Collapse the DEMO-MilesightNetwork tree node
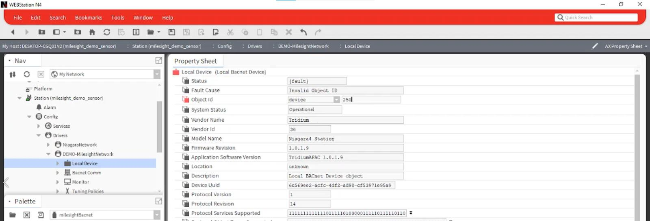The height and width of the screenshot is (221, 650). [x=48, y=154]
